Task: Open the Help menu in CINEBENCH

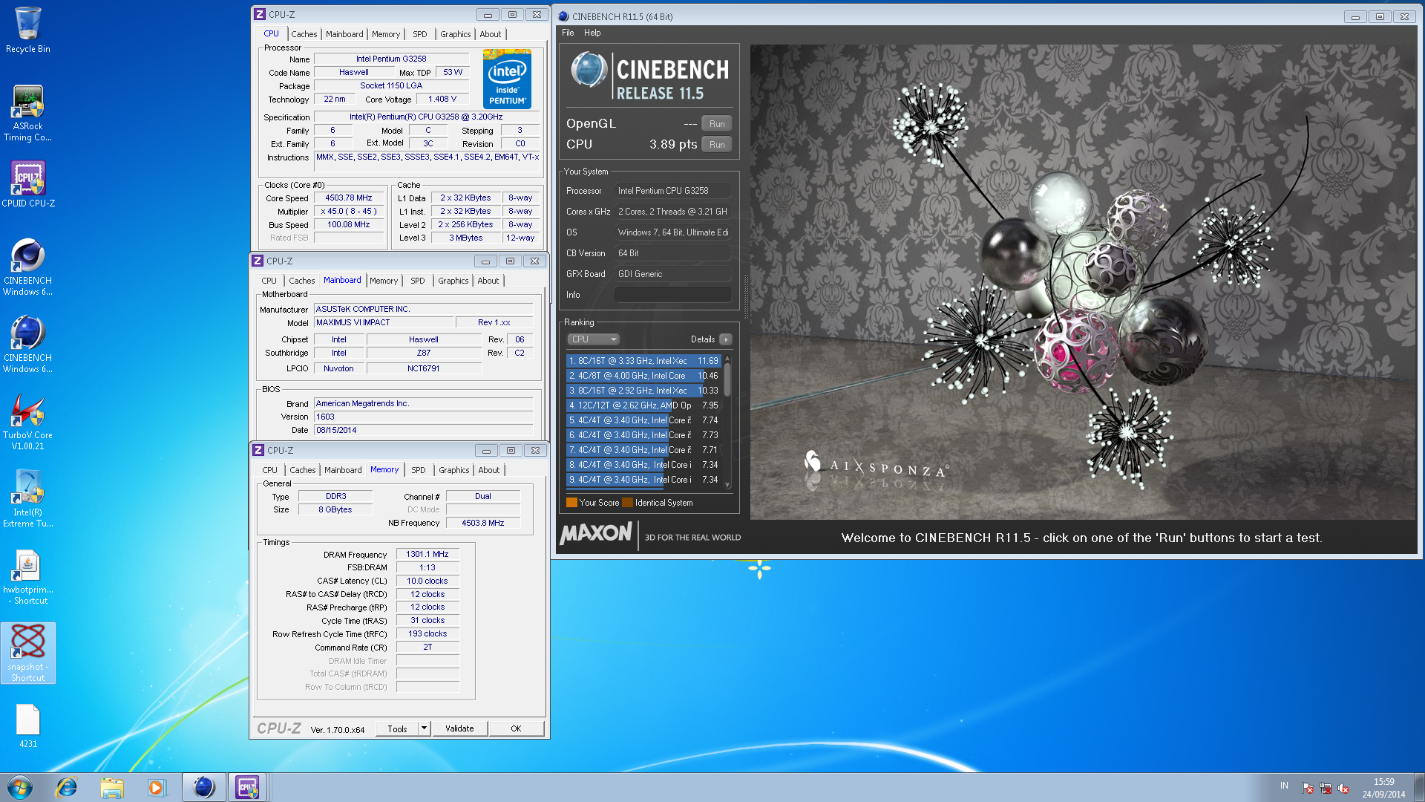Action: [x=592, y=33]
